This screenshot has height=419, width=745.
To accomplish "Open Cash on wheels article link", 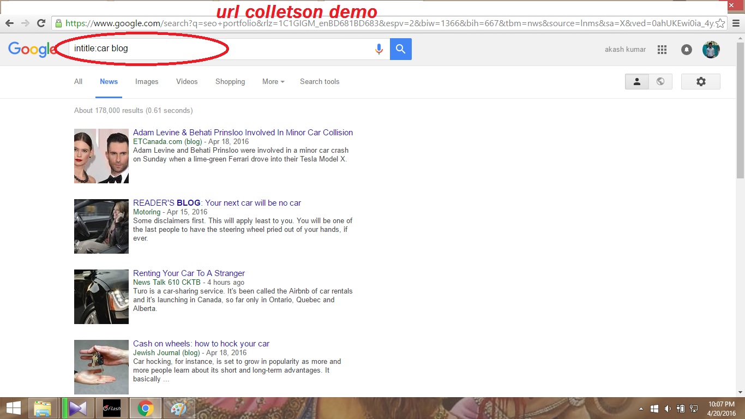I will [x=201, y=344].
